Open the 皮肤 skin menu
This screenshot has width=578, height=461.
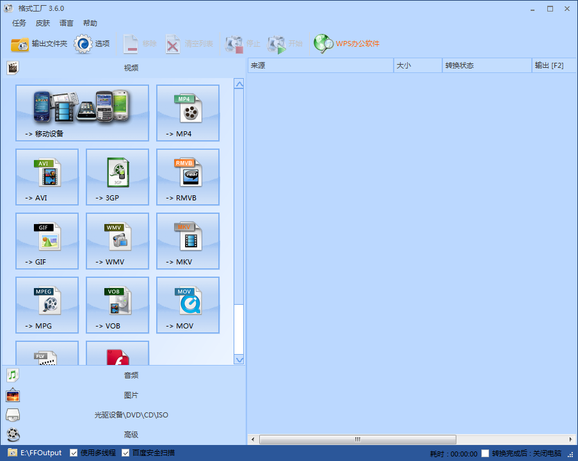point(42,23)
